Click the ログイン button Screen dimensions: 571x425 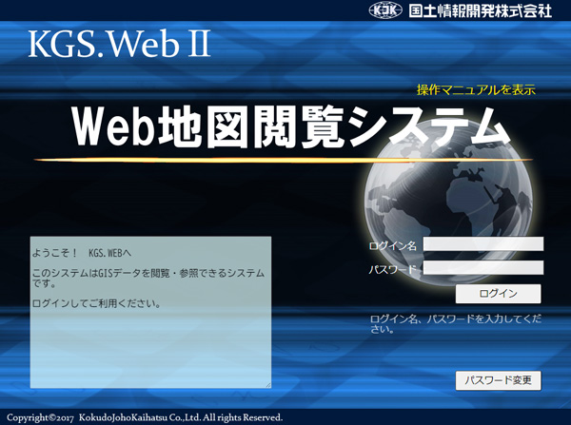[x=498, y=293]
